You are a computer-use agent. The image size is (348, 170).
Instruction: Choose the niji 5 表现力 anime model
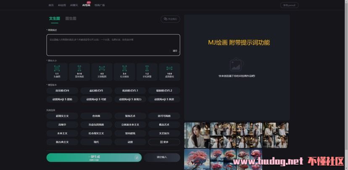pyautogui.click(x=130, y=99)
